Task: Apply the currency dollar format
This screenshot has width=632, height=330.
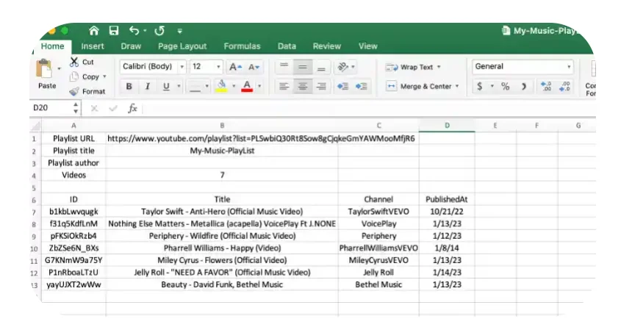Action: 480,86
